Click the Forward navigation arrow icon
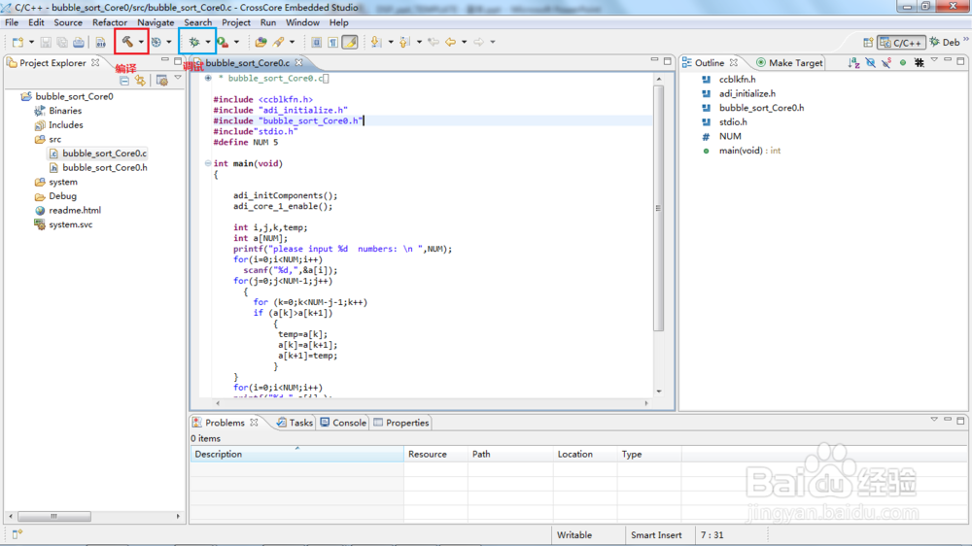Viewport: 972px width, 546px height. coord(479,42)
